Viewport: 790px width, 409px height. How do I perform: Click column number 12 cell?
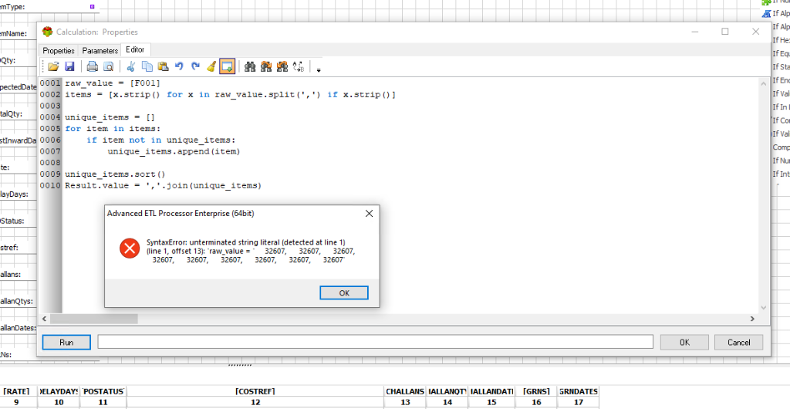click(x=255, y=403)
